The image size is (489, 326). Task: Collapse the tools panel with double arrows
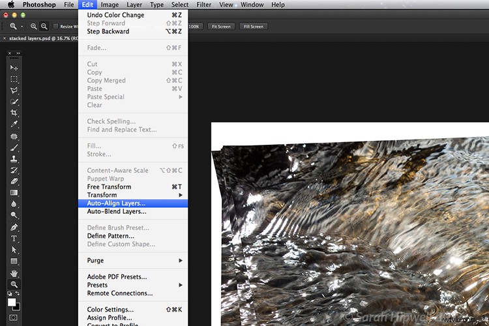[18, 53]
